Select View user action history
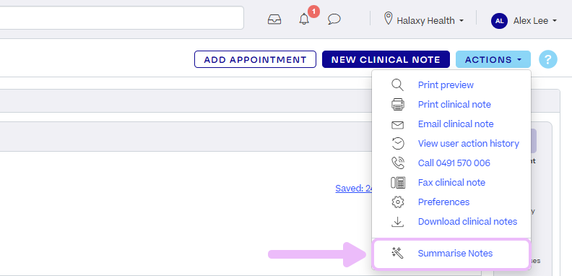The image size is (572, 276). click(469, 144)
